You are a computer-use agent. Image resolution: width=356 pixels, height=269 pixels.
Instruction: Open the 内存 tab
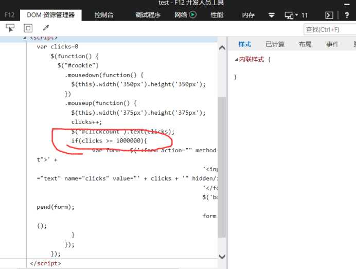pyautogui.click(x=248, y=15)
